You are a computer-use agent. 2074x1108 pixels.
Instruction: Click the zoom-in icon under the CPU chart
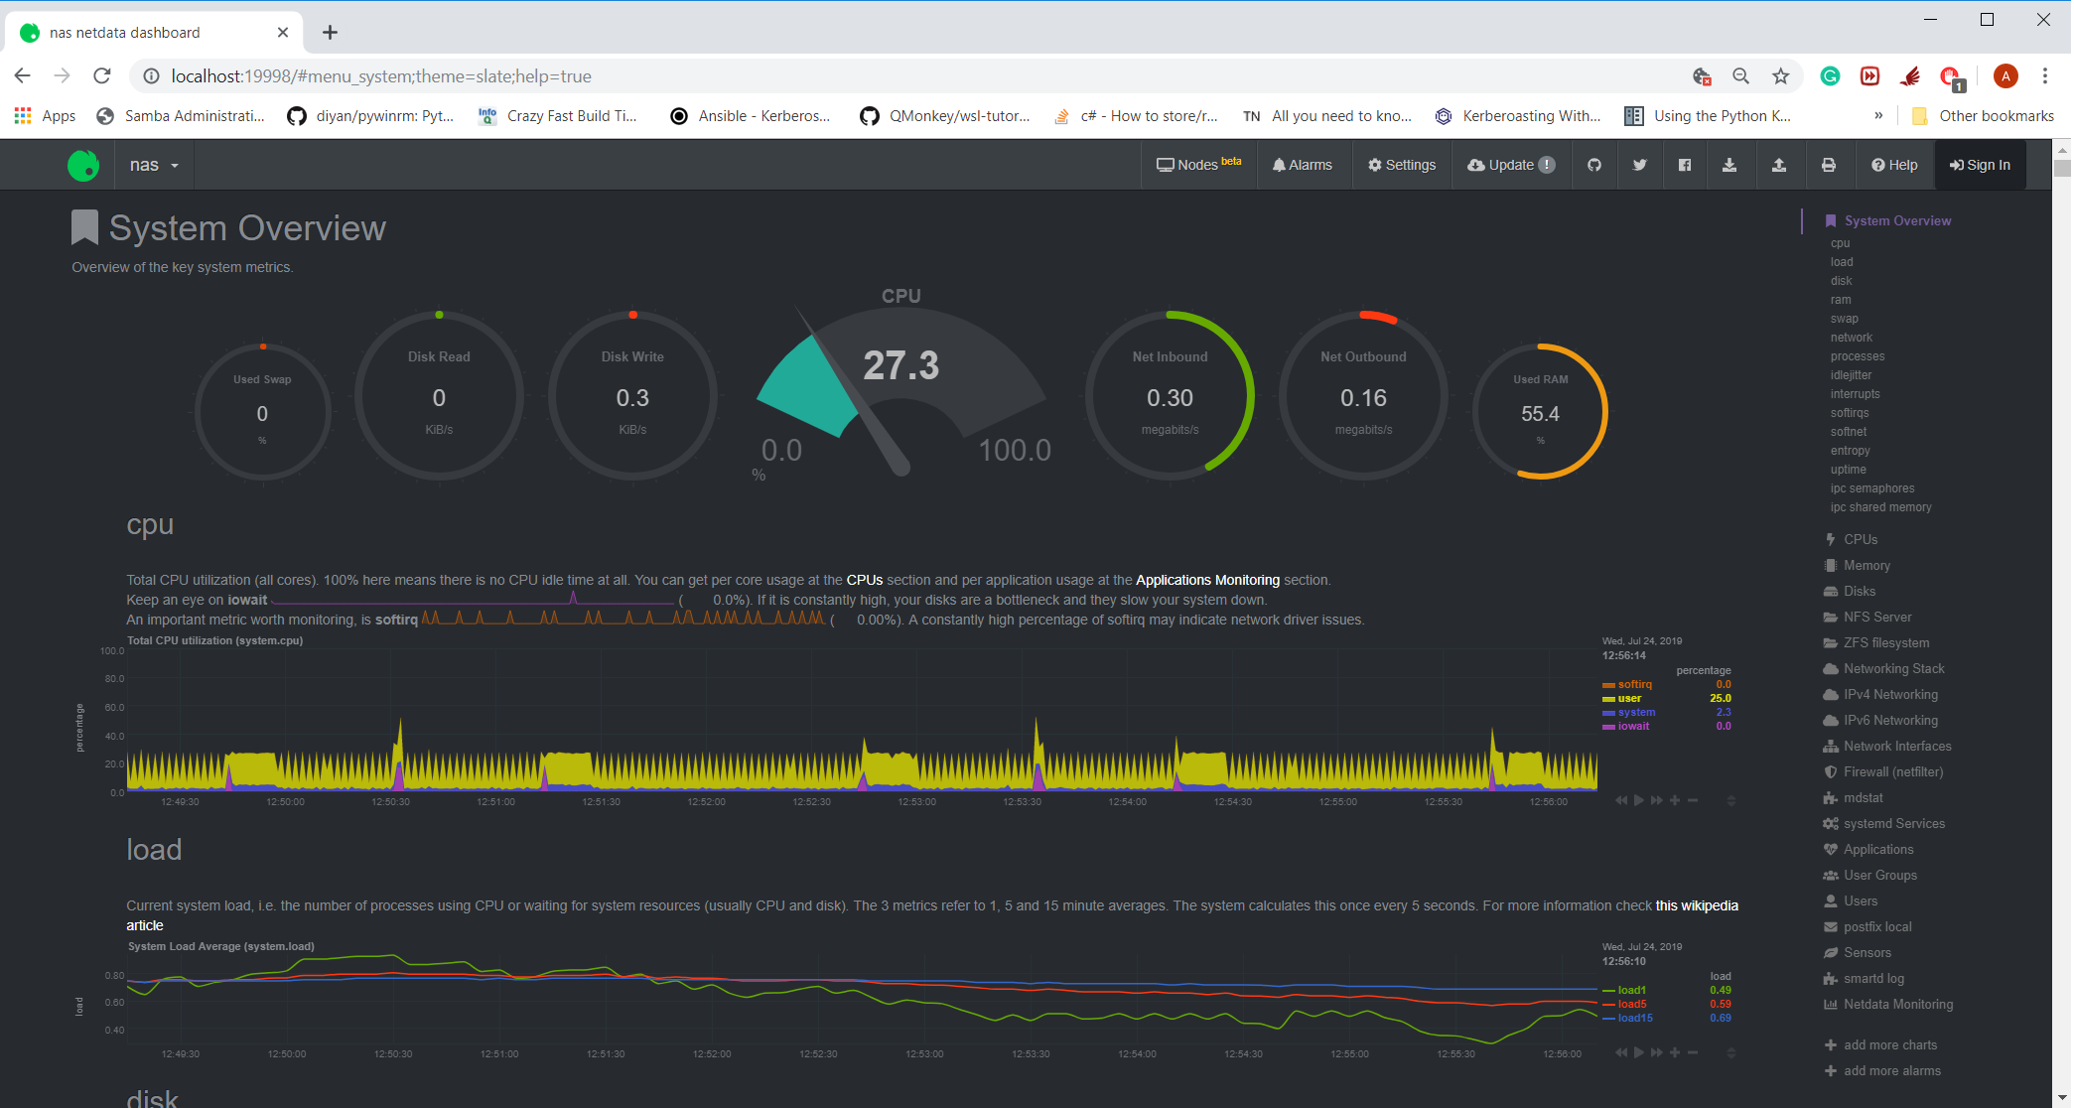tap(1676, 799)
